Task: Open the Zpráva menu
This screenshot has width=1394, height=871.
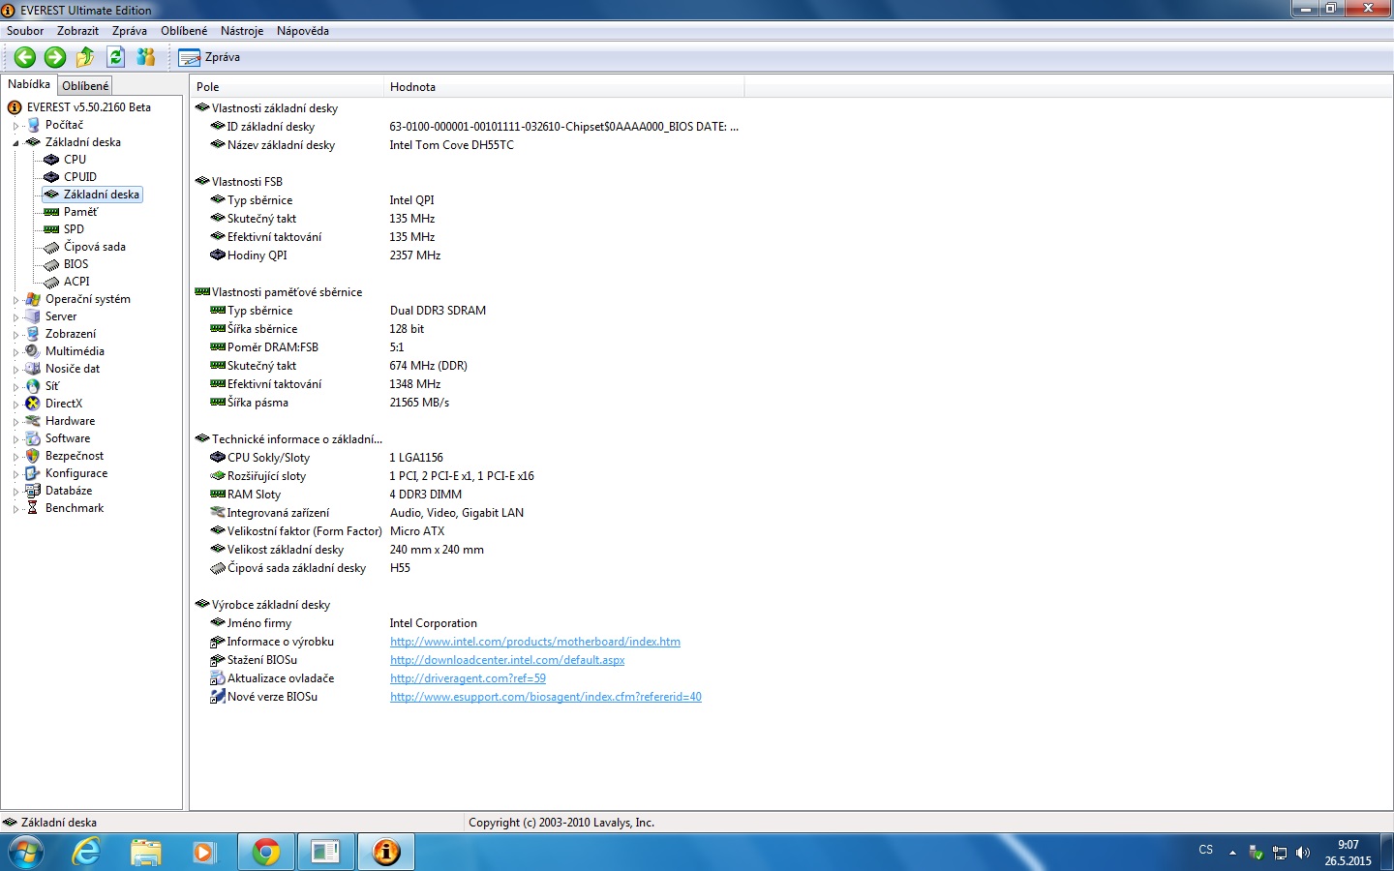Action: point(130,31)
